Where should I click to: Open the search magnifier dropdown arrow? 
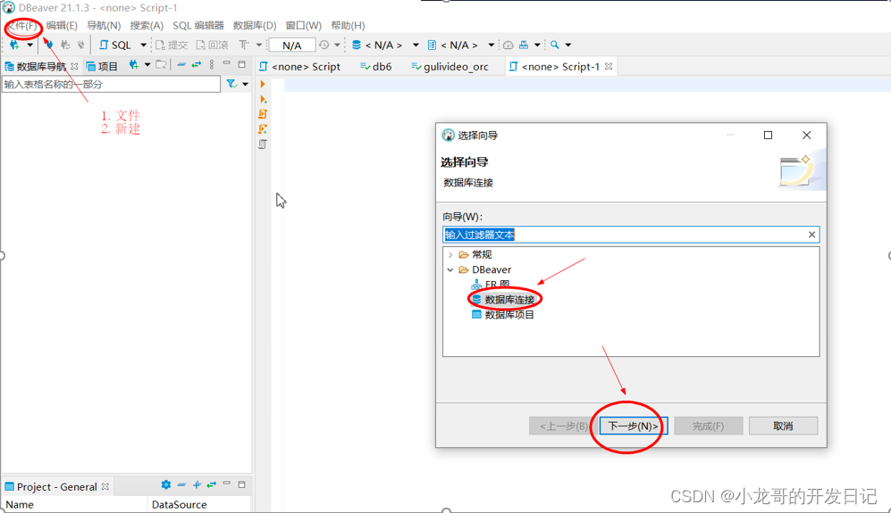tap(568, 45)
